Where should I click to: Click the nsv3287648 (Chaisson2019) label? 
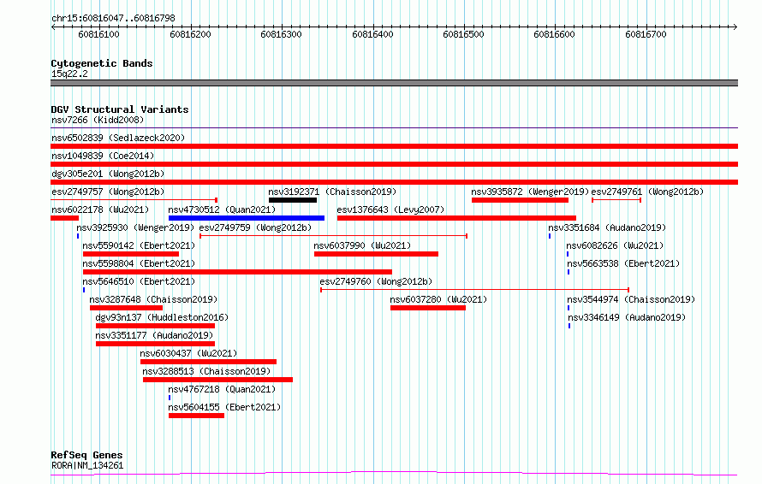(153, 299)
